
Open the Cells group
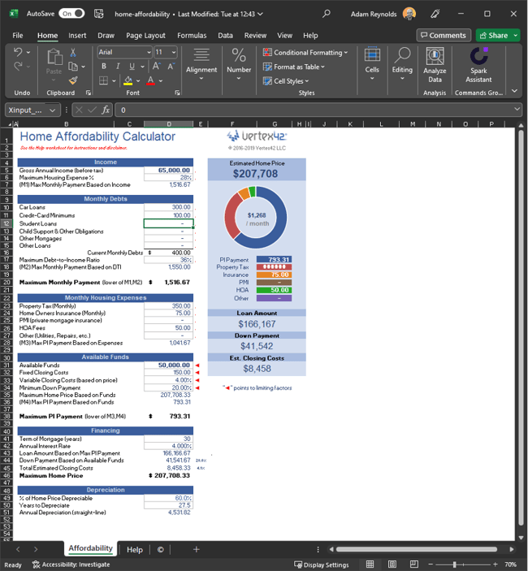coord(372,64)
